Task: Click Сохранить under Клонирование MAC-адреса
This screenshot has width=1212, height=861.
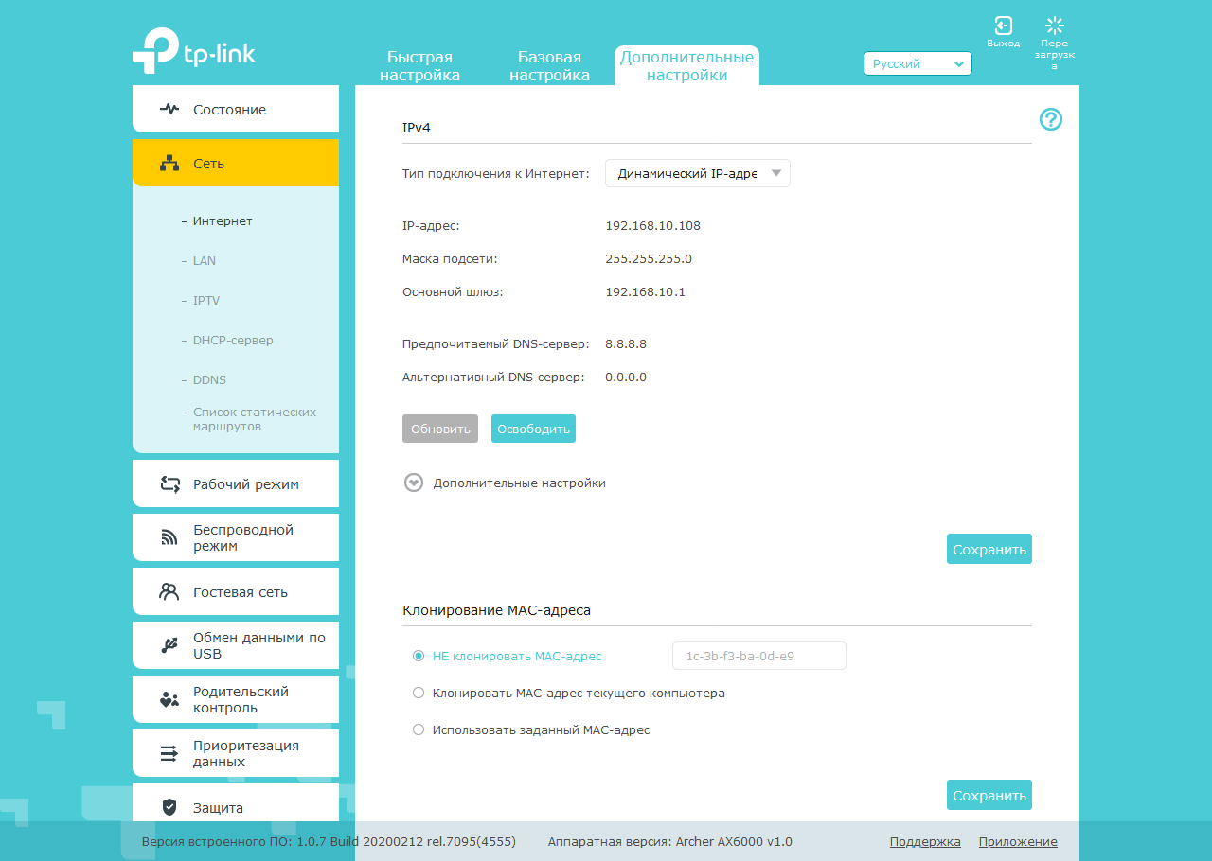Action: pyautogui.click(x=989, y=795)
